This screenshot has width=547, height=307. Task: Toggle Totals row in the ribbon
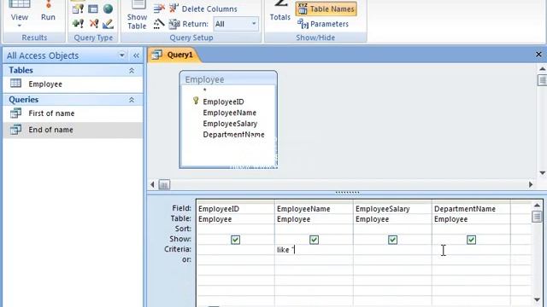coord(279,11)
